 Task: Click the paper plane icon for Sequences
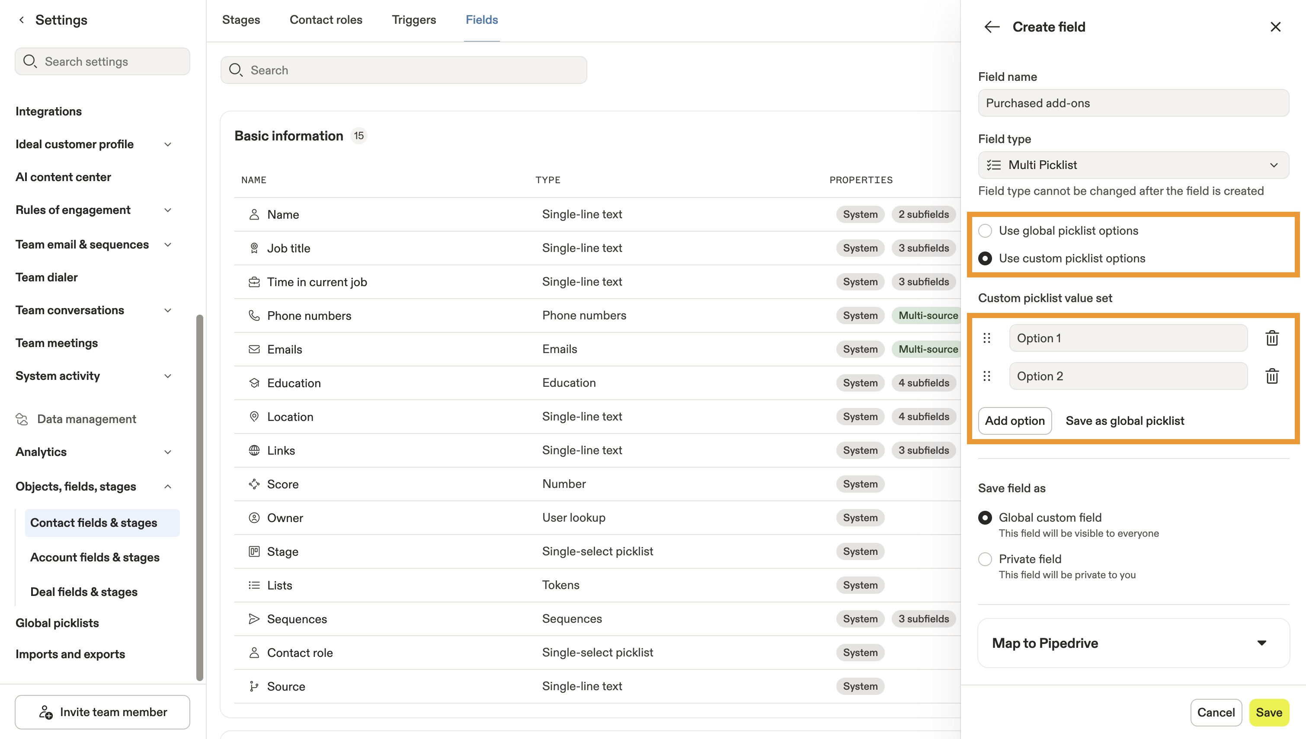tap(254, 619)
